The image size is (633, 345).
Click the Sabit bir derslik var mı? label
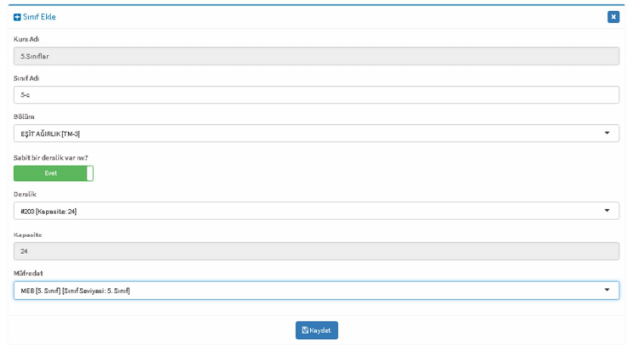coord(51,158)
